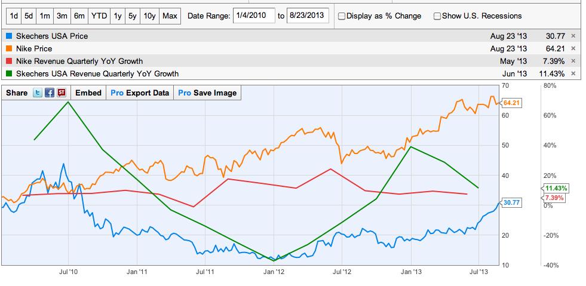
Task: Click the Share label in chart toolbar
Action: coord(17,93)
